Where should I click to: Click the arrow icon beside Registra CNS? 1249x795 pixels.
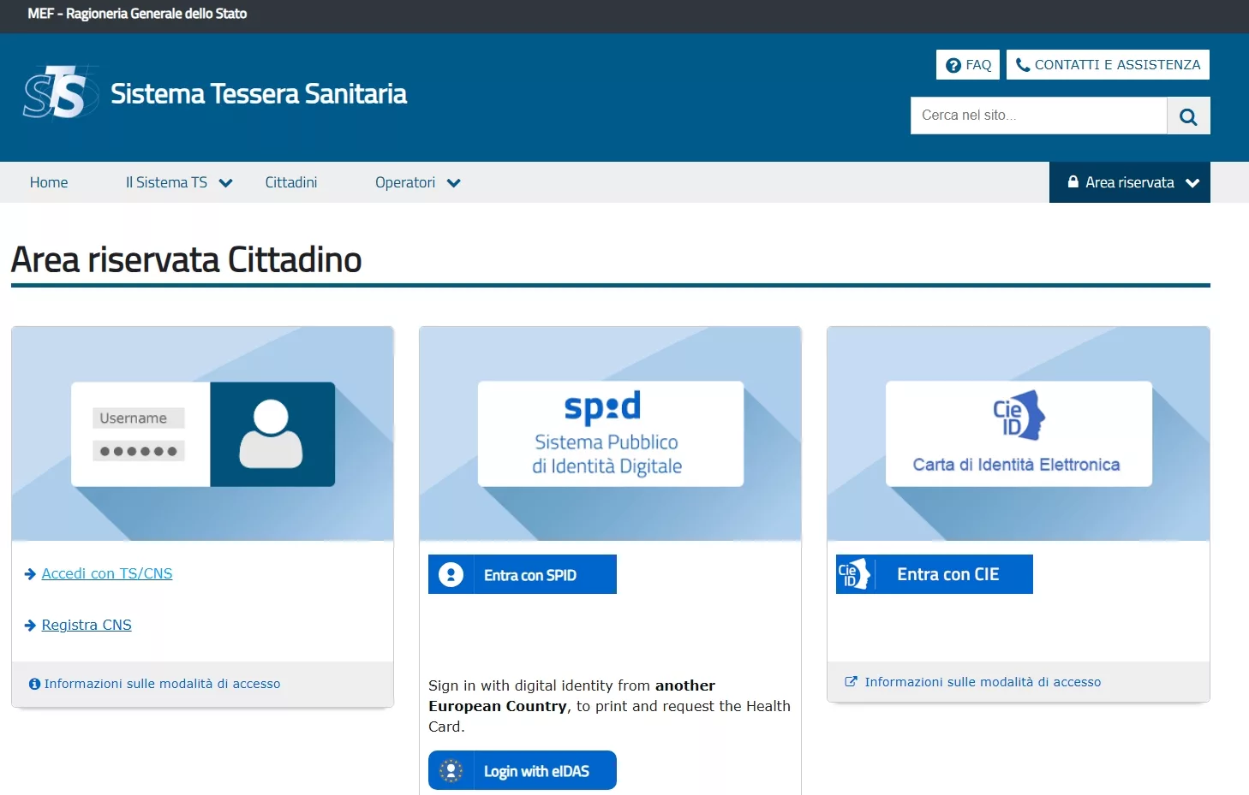31,626
